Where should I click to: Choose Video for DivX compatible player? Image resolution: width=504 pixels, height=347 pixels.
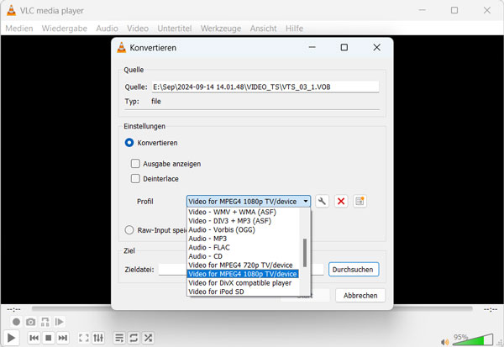(244, 283)
